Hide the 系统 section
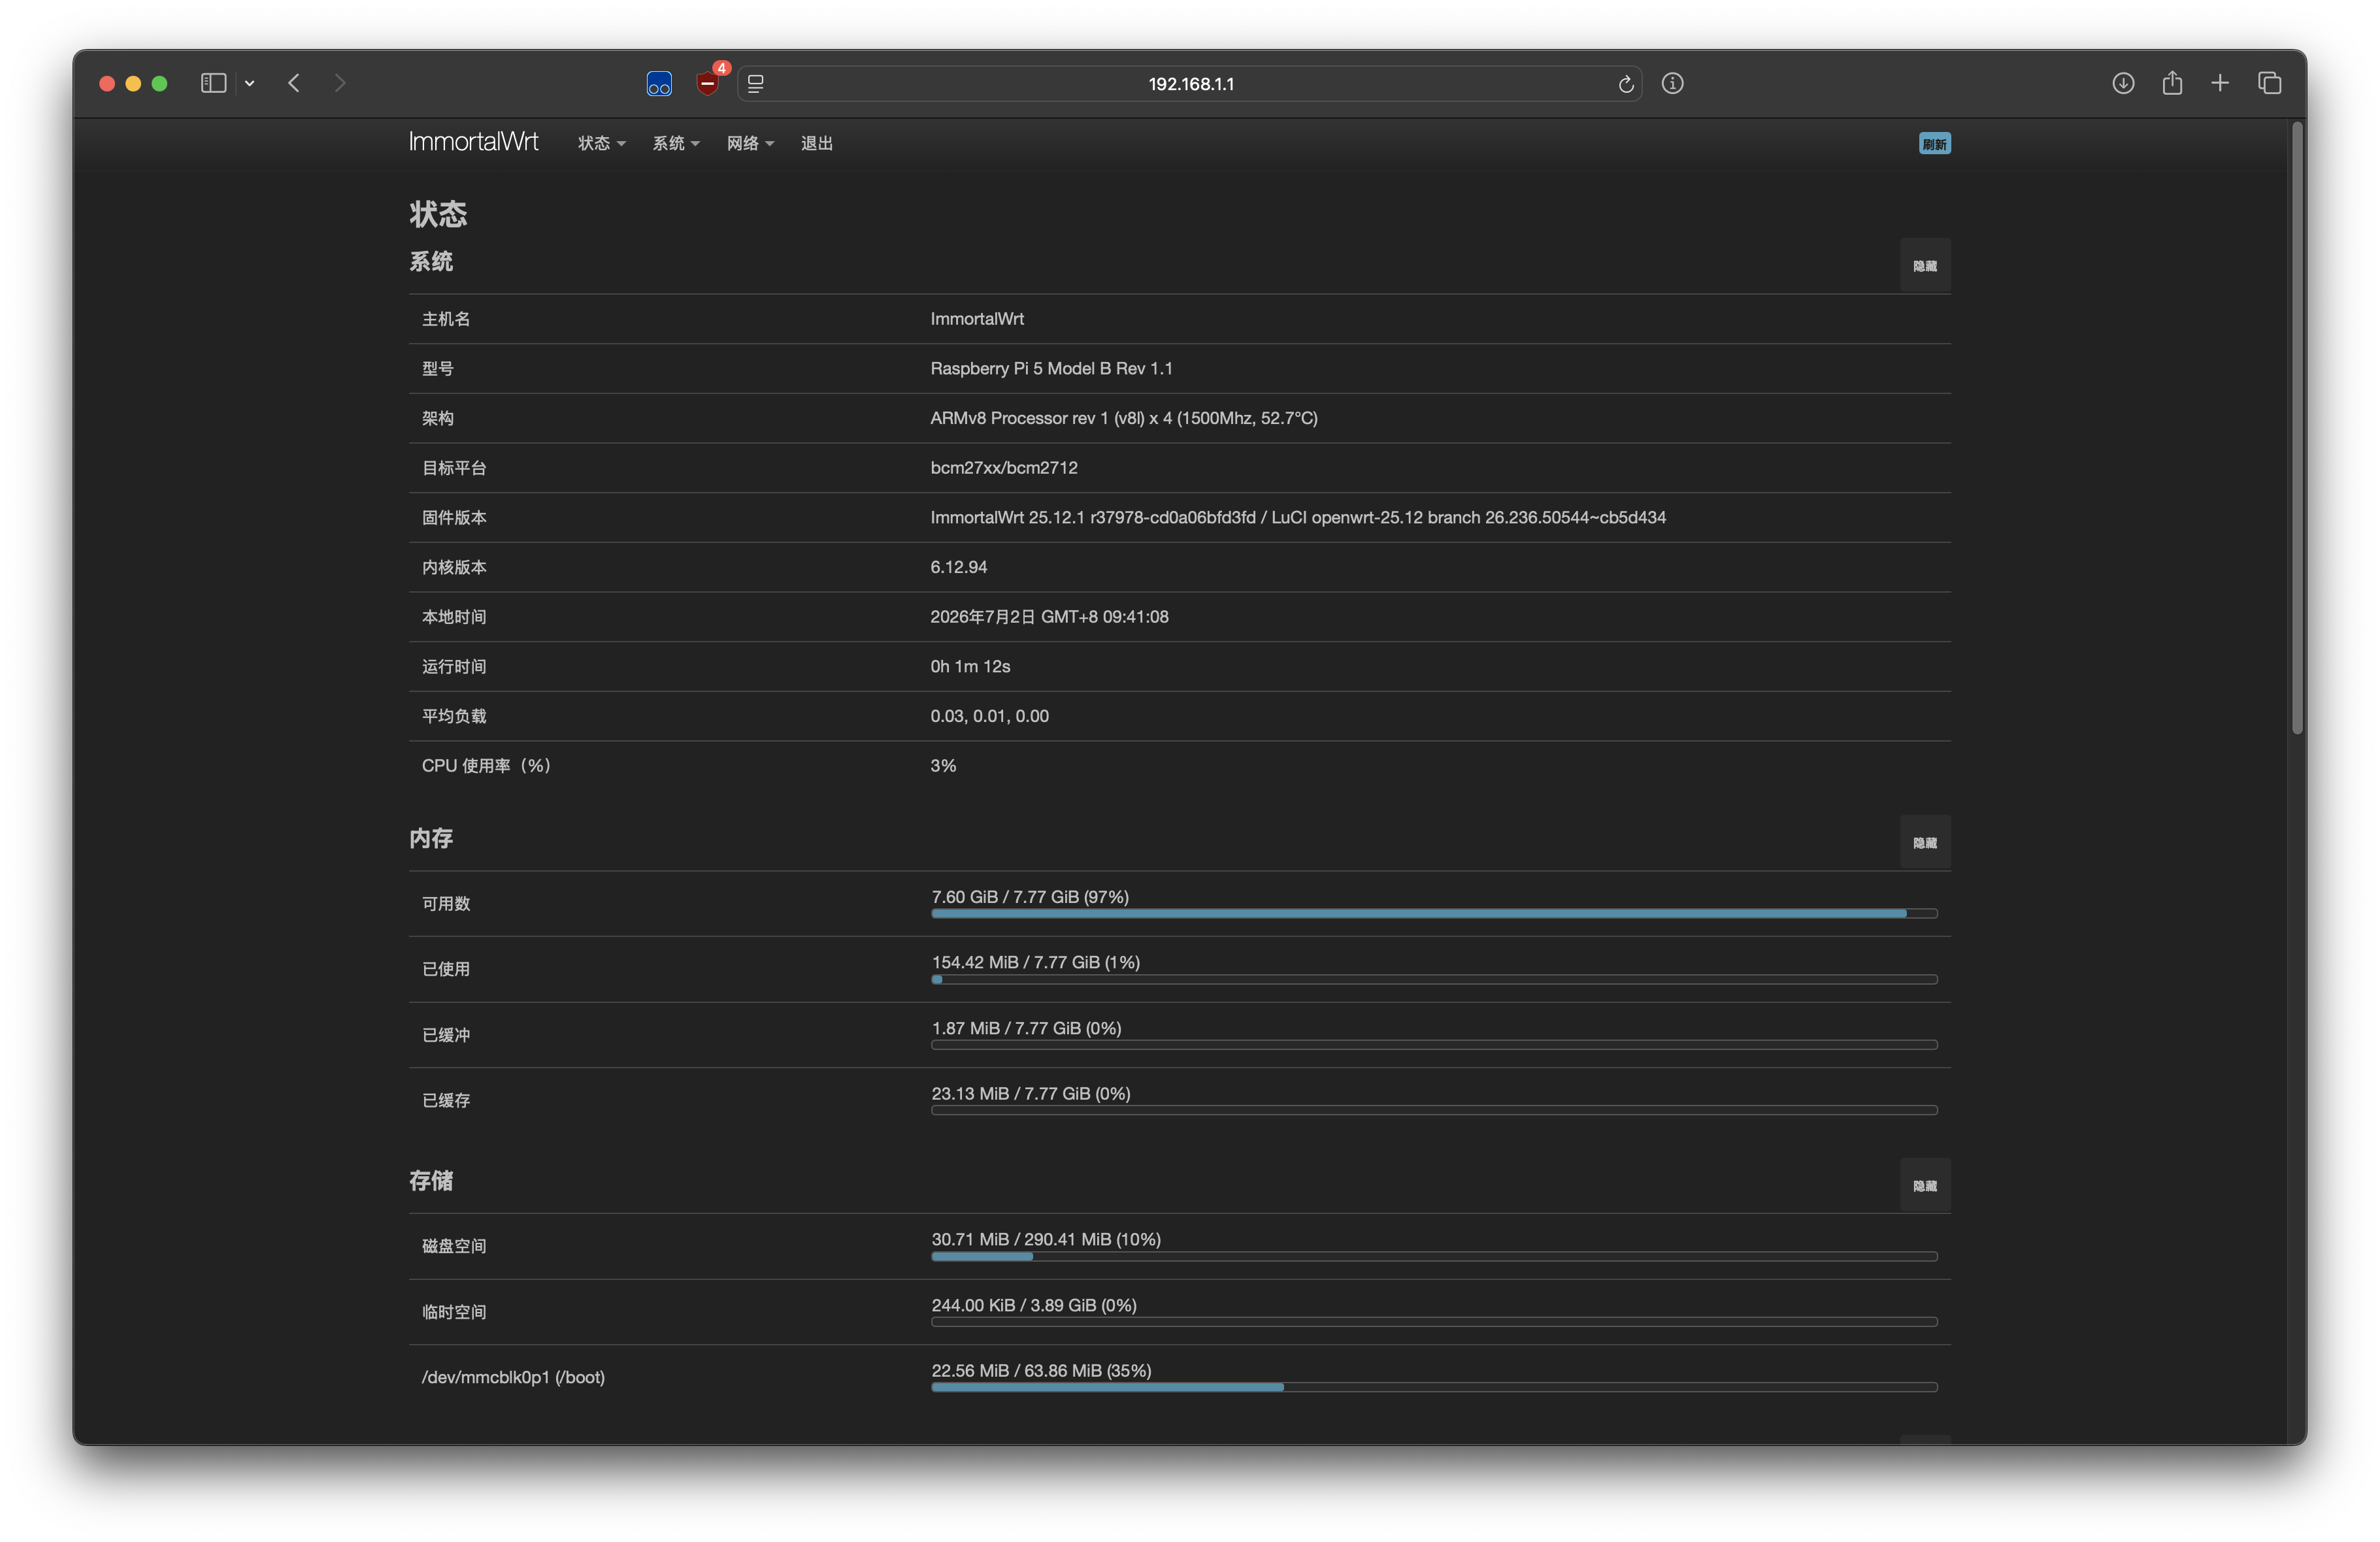This screenshot has width=2380, height=1542. (x=1924, y=265)
